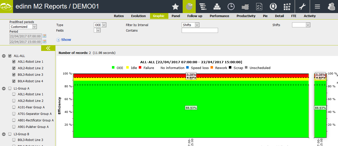The width and height of the screenshot is (338, 146).
Task: Click the blue Speed loss legend swatch
Action: pyautogui.click(x=187, y=68)
